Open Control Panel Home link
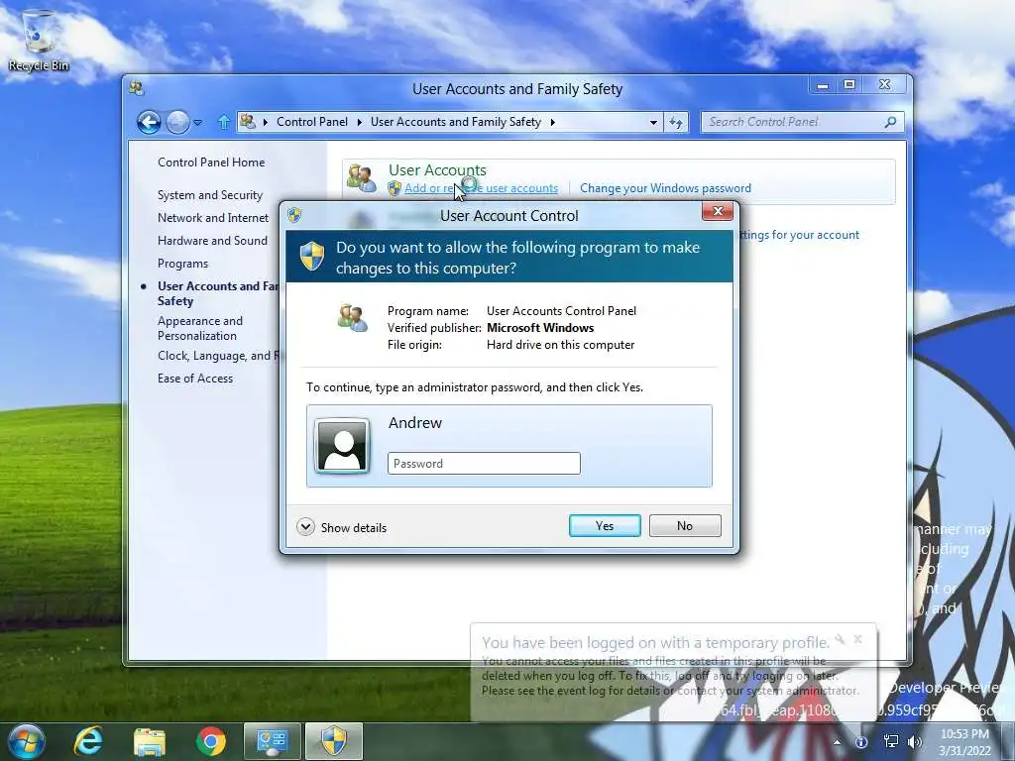 211,163
